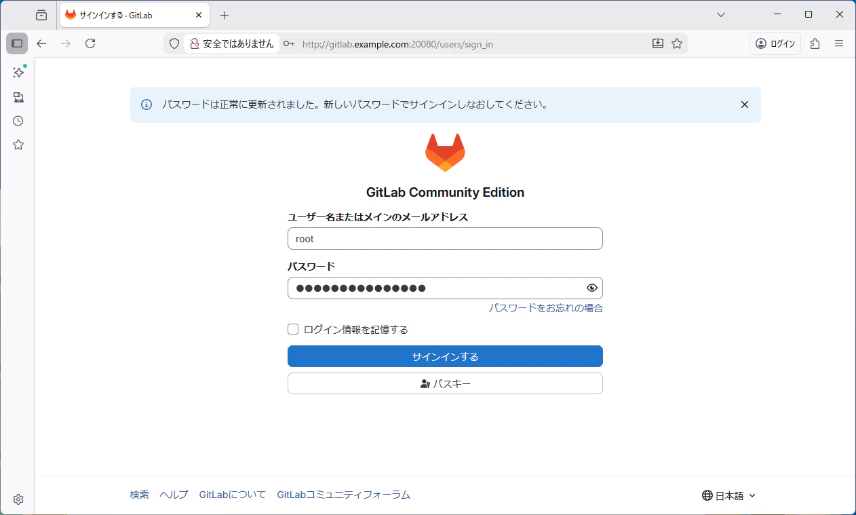Screen dimensions: 856x515
Task: Open the application hamburger menu
Action: coord(839,43)
